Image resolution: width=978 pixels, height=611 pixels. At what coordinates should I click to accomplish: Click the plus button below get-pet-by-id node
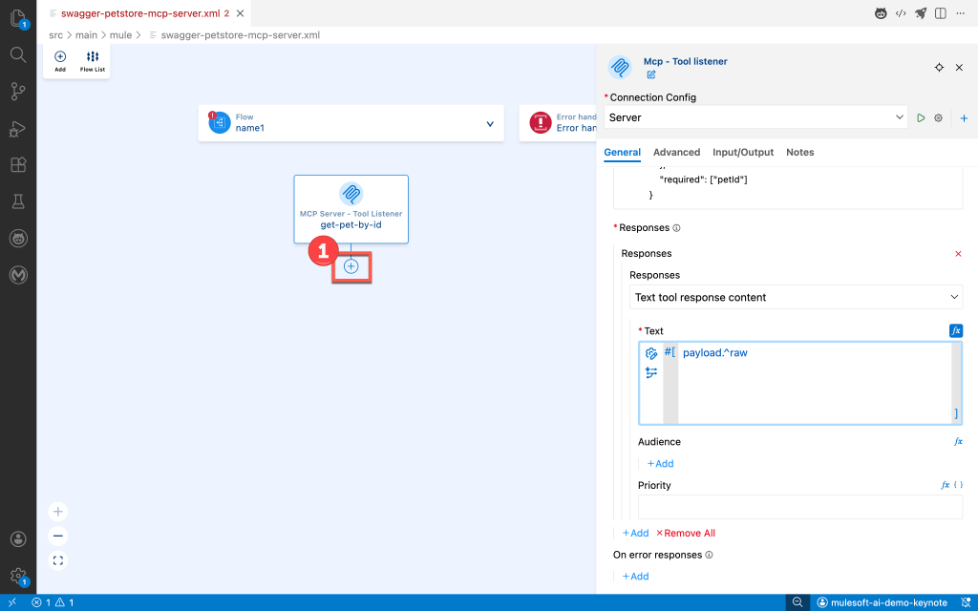[351, 266]
